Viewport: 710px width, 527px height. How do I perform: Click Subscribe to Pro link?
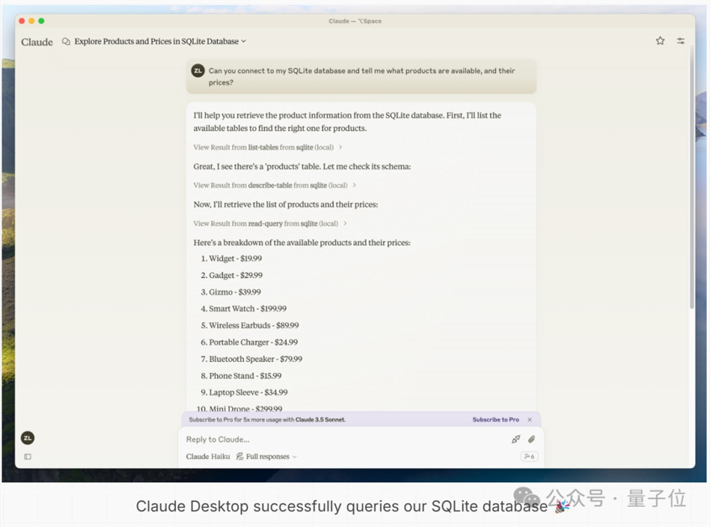point(496,420)
